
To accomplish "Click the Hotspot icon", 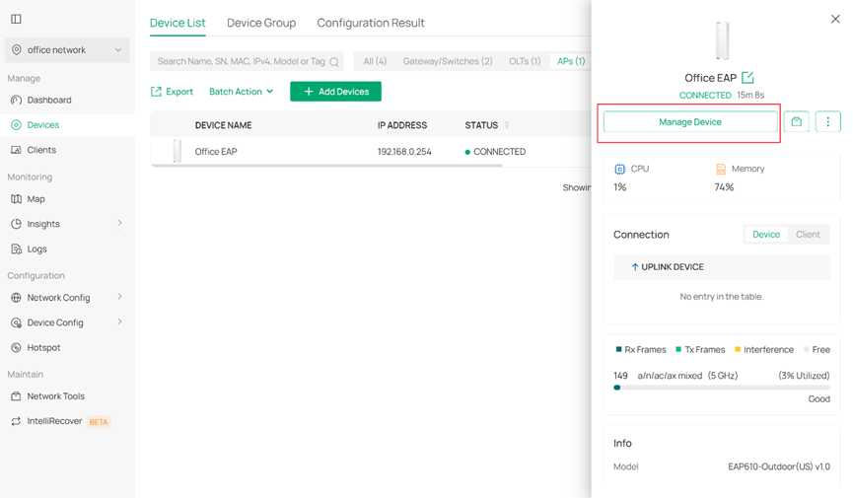I will 17,348.
